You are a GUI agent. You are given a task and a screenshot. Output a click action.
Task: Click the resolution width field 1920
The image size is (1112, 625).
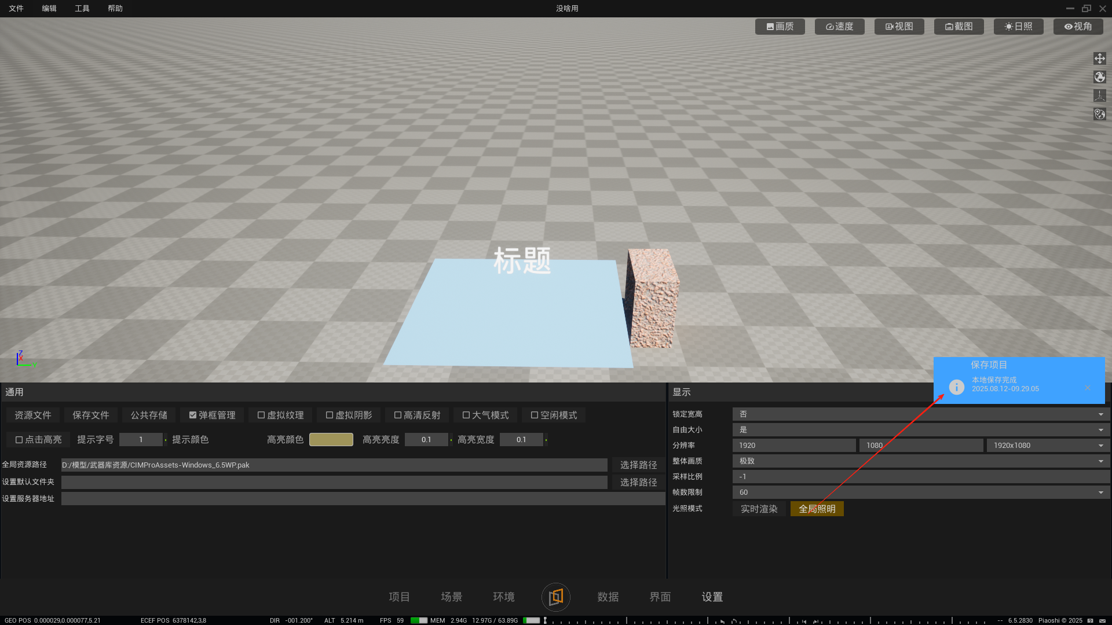tap(794, 445)
